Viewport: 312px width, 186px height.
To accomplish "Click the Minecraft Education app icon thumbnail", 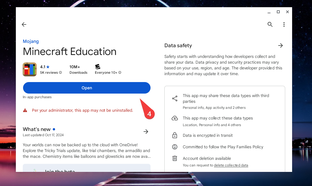I will click(29, 69).
